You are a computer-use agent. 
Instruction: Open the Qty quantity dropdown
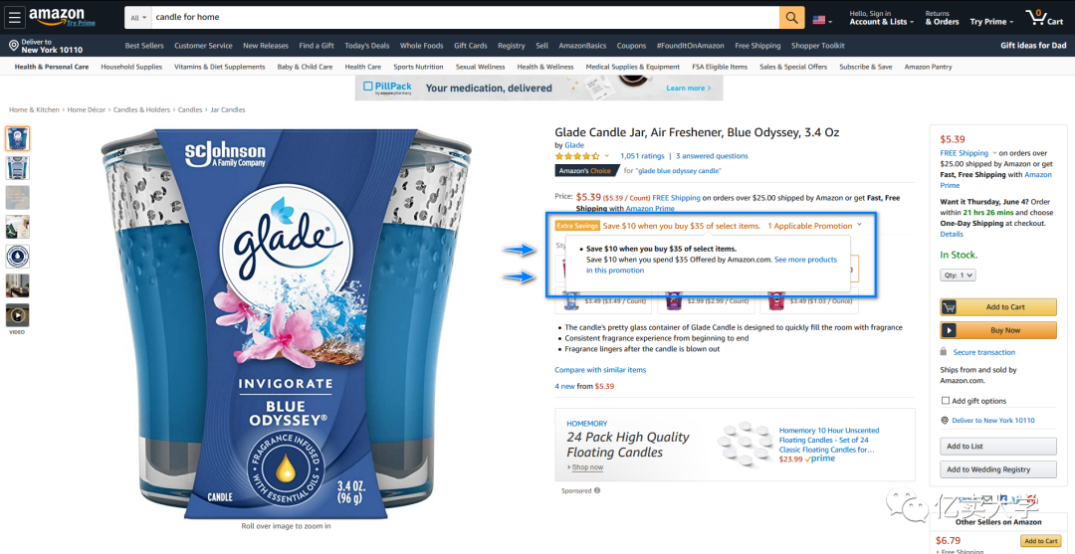(958, 275)
